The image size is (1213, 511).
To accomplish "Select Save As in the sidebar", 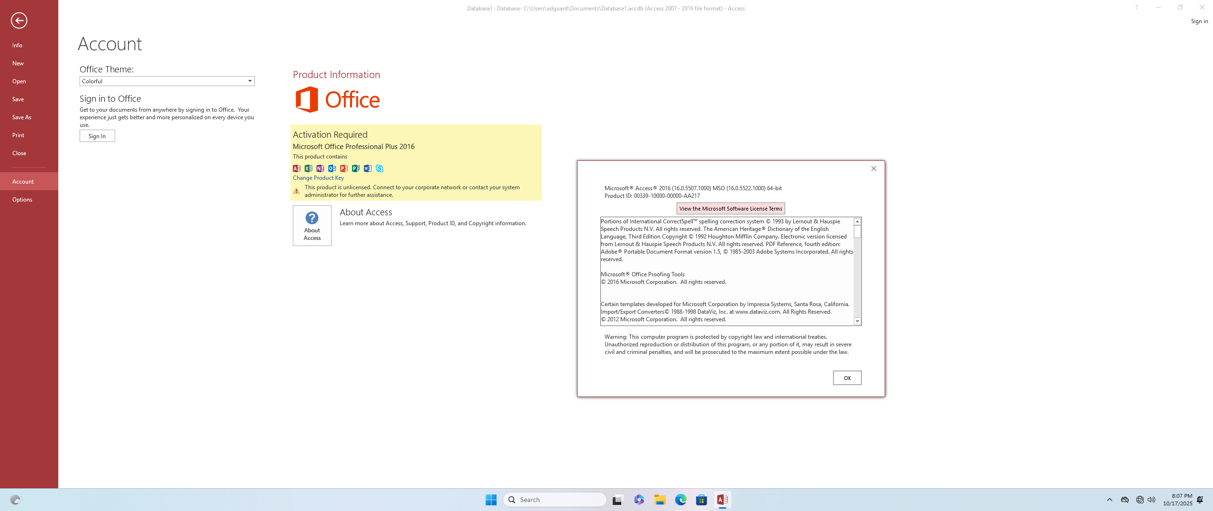I will tap(22, 117).
